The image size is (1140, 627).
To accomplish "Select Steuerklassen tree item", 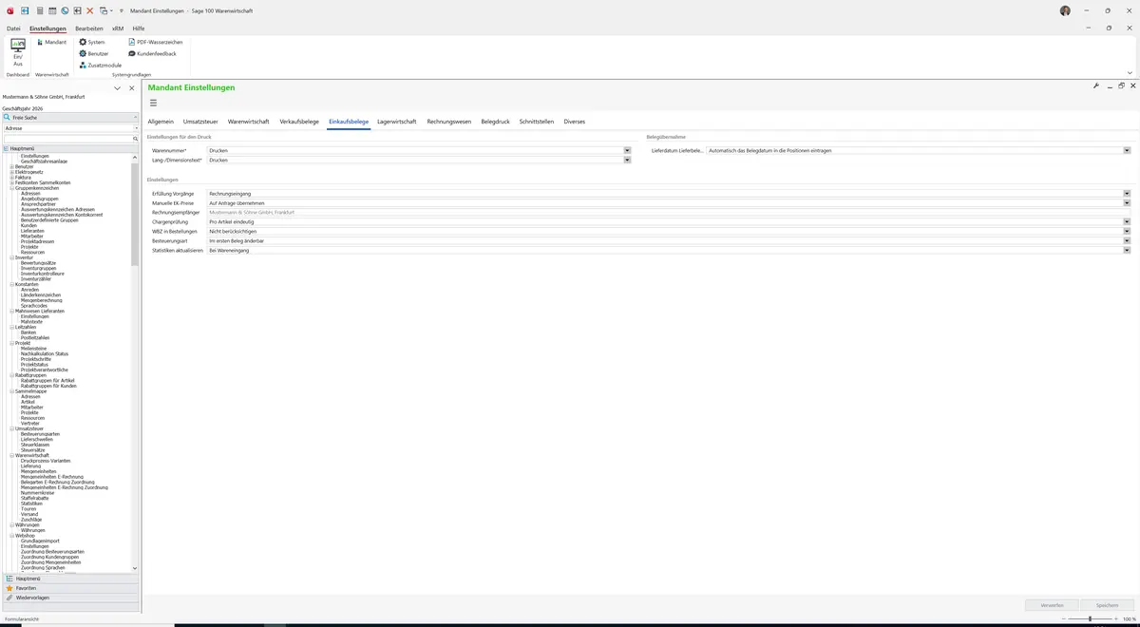I will tap(36, 445).
